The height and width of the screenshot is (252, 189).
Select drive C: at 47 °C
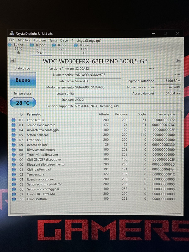click(x=84, y=49)
